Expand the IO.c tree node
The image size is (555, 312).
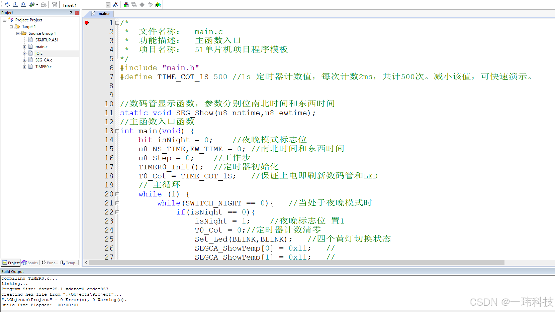24,53
